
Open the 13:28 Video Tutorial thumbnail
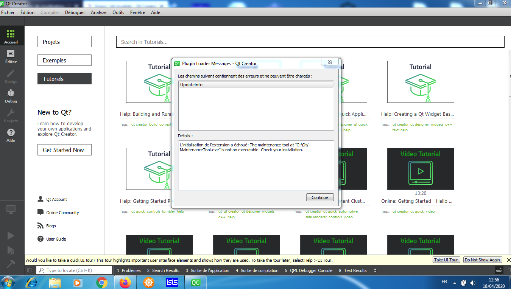pos(421,169)
